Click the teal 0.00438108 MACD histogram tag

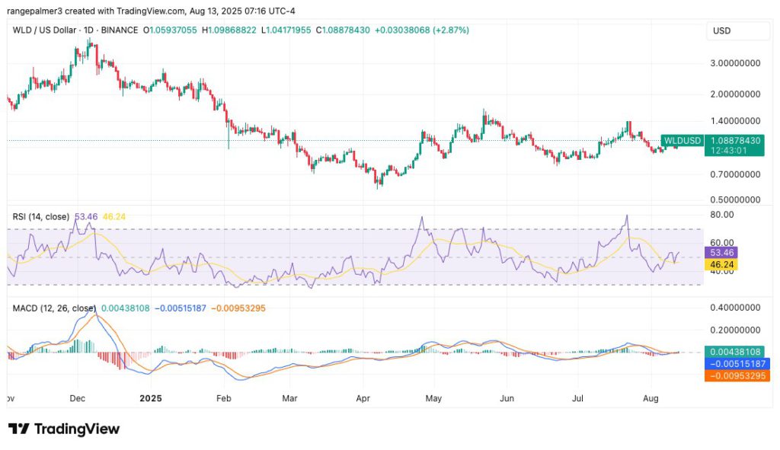tap(734, 352)
